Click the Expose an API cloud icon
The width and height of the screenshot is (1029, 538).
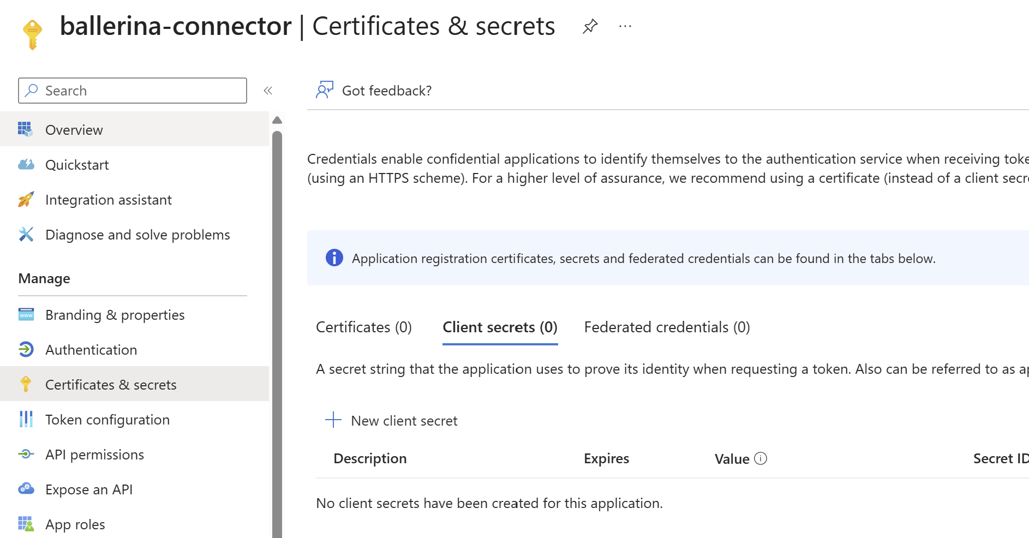(26, 489)
